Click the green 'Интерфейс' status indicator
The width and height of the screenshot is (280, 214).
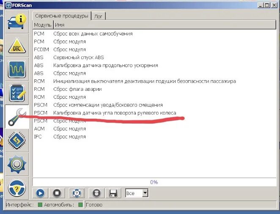pyautogui.click(x=40, y=205)
